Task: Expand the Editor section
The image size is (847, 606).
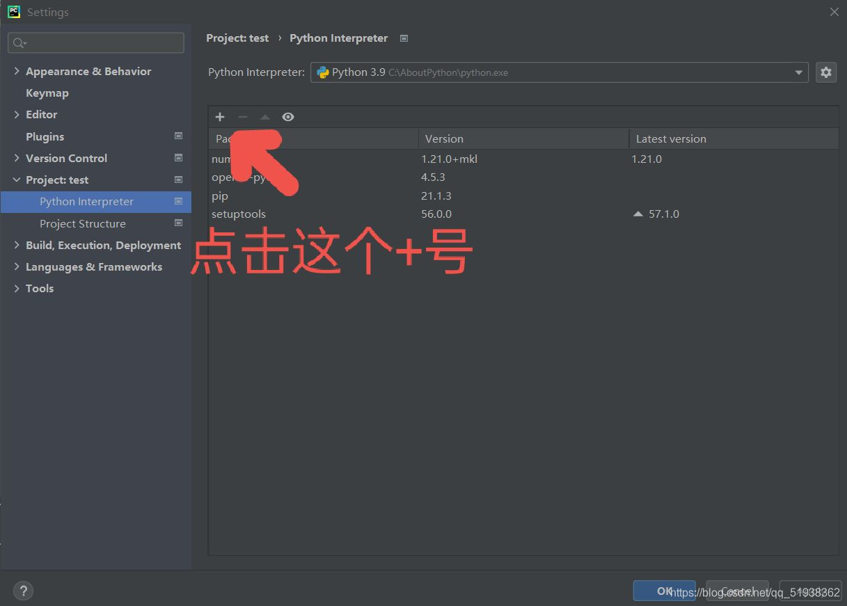Action: tap(17, 114)
